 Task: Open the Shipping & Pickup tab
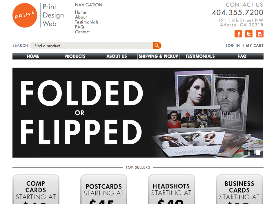[x=158, y=56]
